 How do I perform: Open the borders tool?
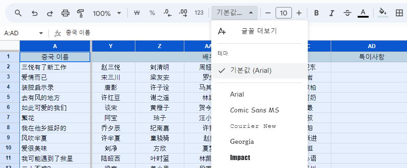(399, 13)
